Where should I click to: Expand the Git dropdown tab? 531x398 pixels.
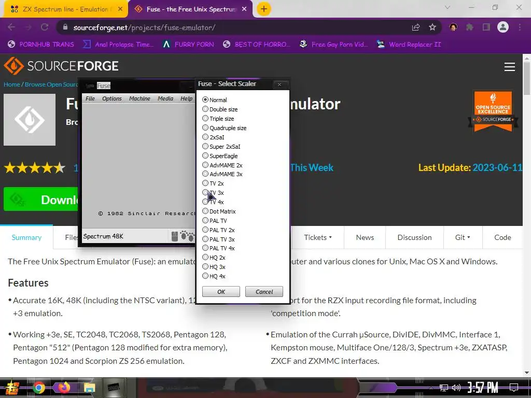click(x=463, y=237)
